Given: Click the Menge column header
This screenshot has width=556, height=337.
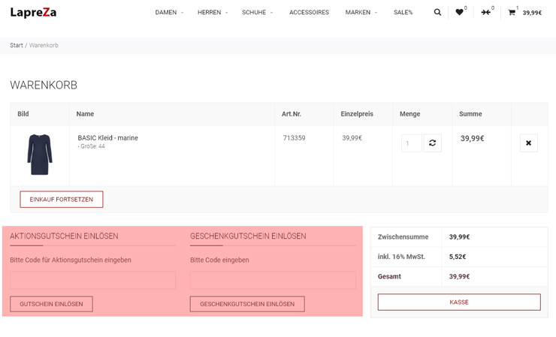Looking at the screenshot, I should (410, 114).
